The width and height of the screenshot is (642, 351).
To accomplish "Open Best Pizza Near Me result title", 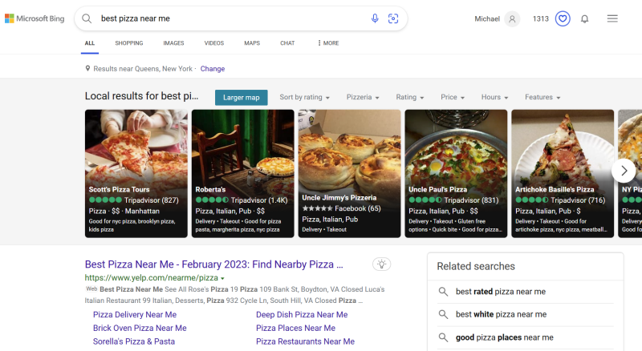I will [x=213, y=264].
